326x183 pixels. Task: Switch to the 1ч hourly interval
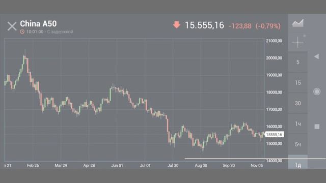pyautogui.click(x=297, y=124)
